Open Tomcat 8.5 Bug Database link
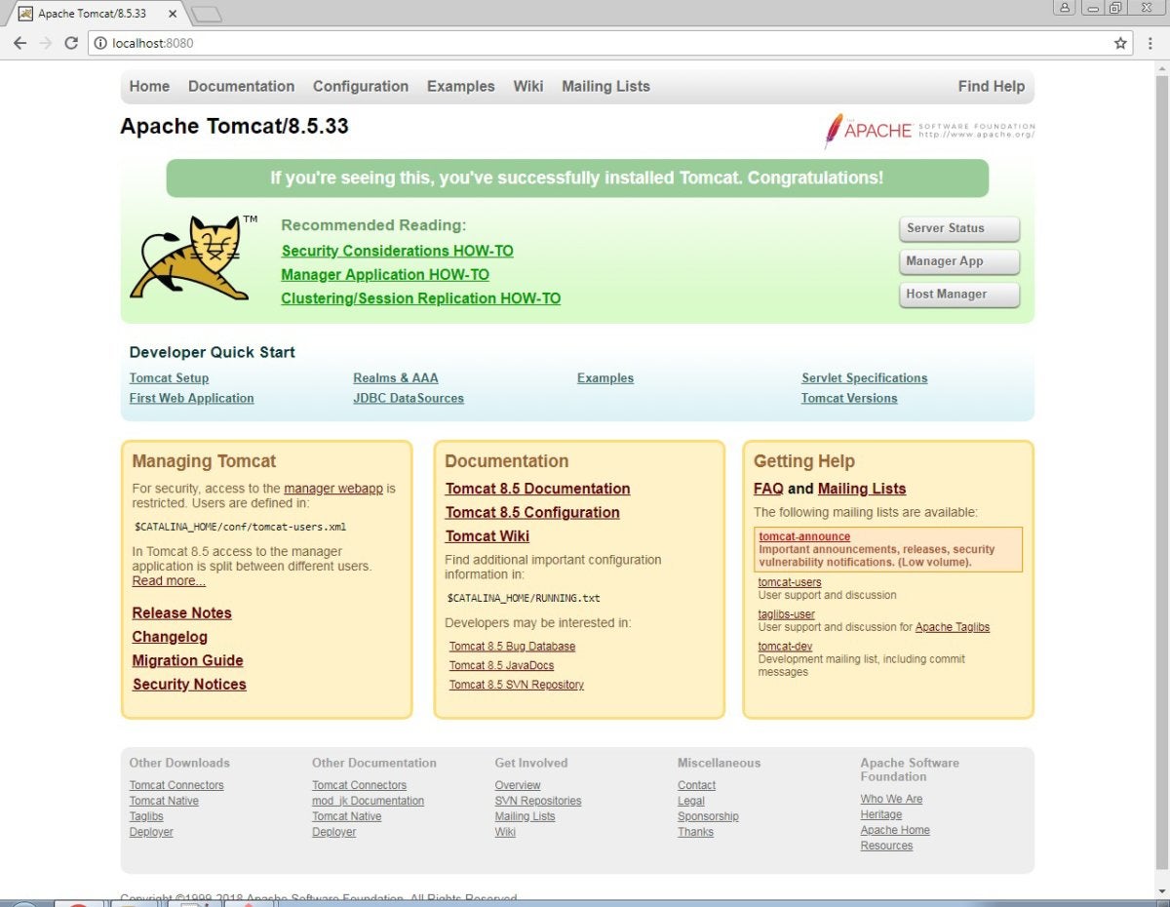Viewport: 1170px width, 907px height. 512,647
